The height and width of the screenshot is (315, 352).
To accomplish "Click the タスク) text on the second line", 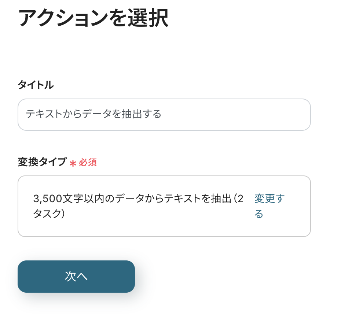I will [x=49, y=214].
